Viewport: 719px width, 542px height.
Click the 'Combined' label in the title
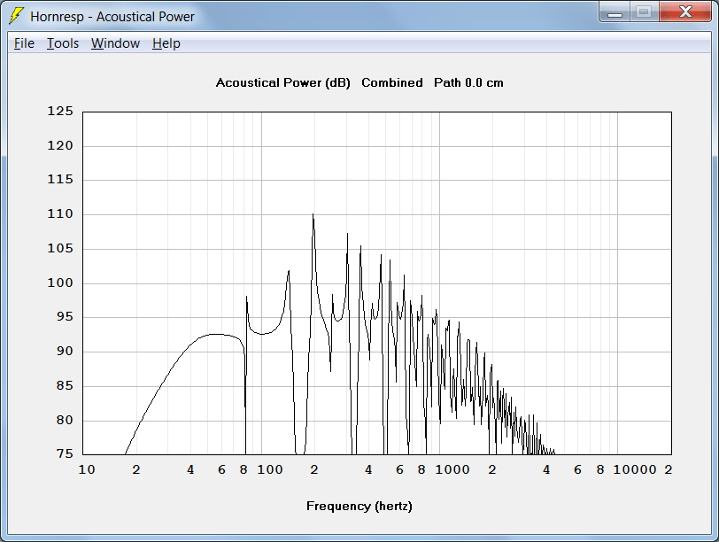(x=392, y=83)
